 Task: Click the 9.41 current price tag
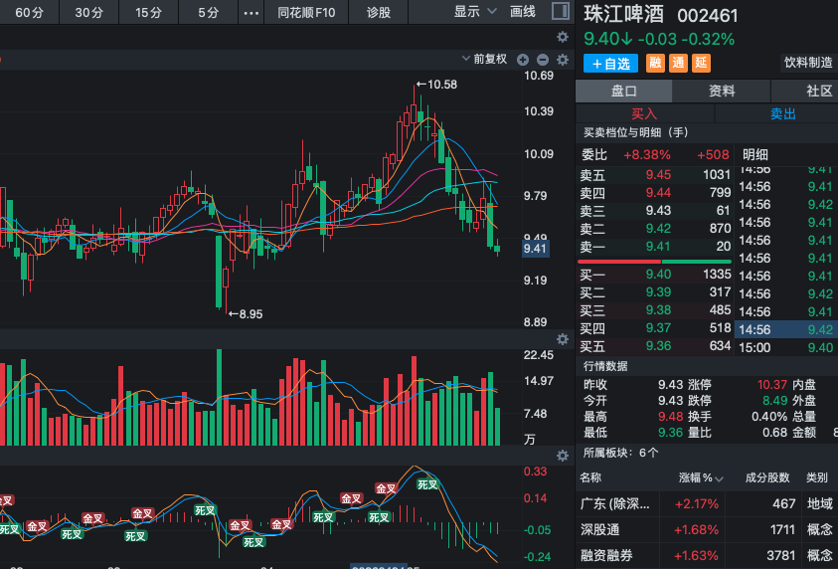click(535, 249)
